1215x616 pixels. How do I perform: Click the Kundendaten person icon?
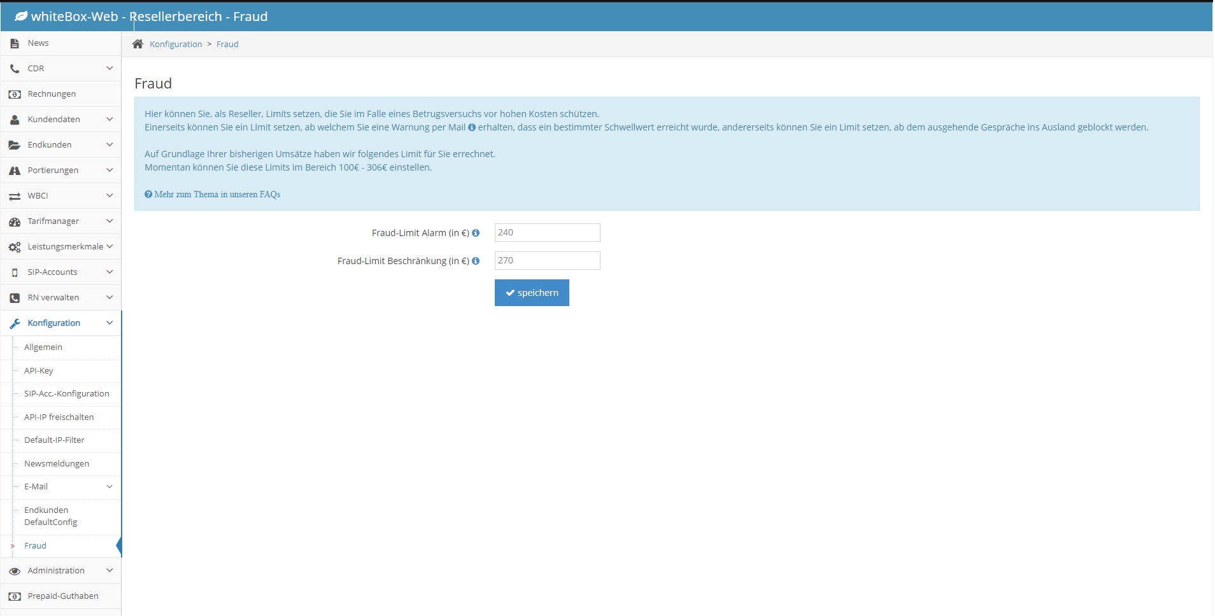coord(14,119)
